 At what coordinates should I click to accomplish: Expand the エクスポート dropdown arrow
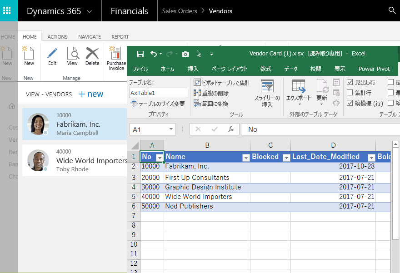click(x=300, y=104)
